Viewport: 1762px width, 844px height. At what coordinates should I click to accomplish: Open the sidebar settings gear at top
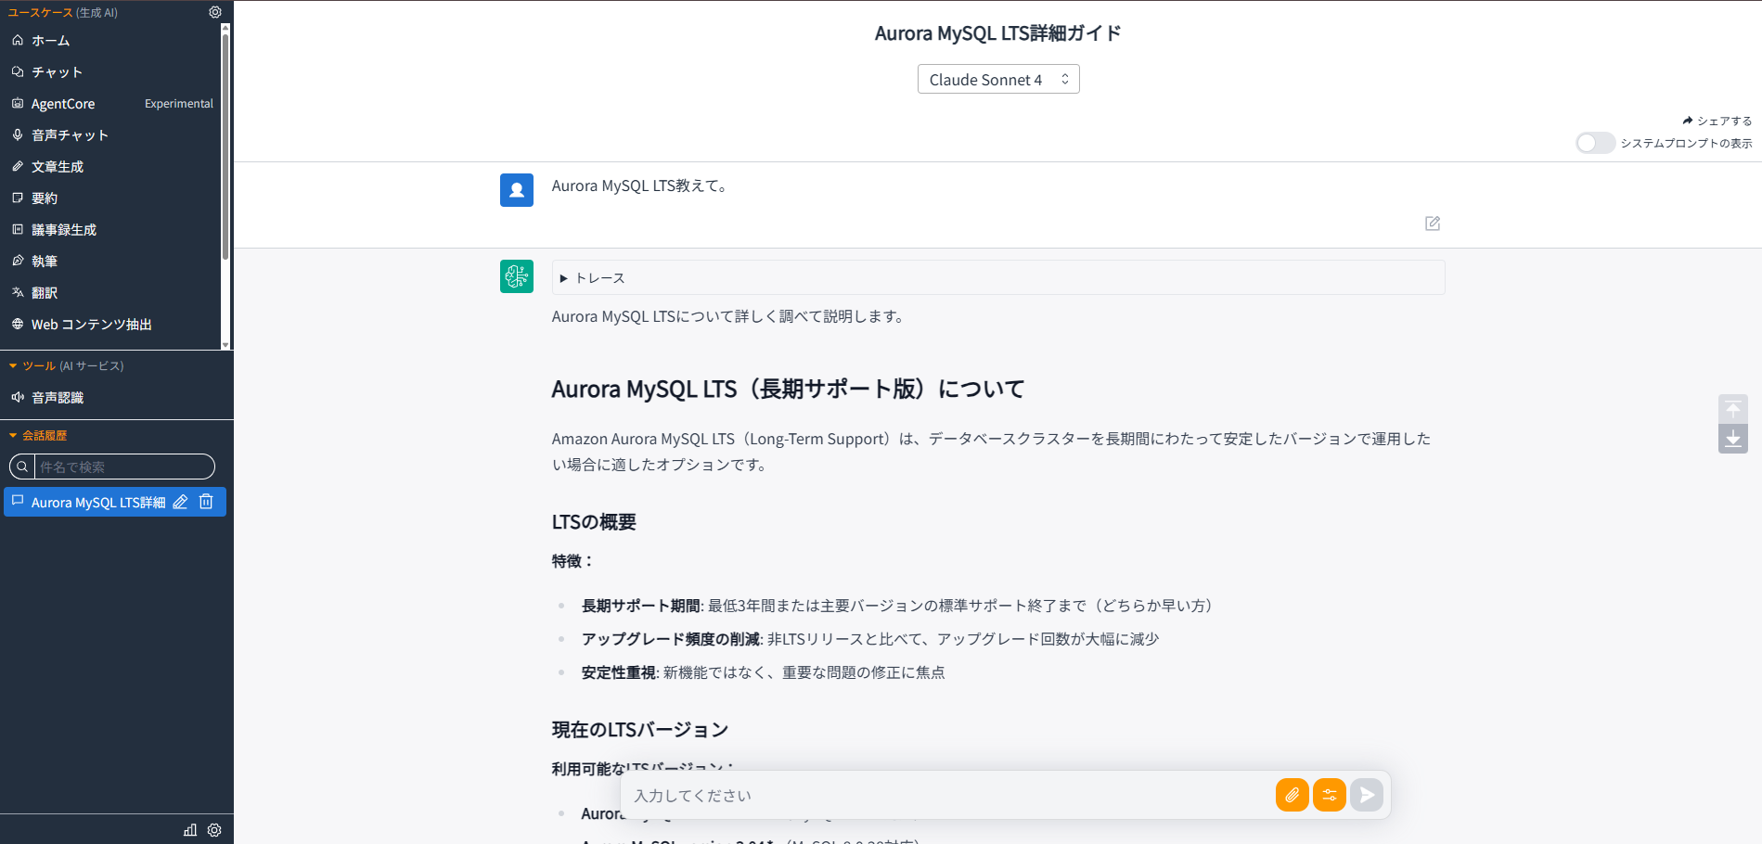(x=215, y=12)
